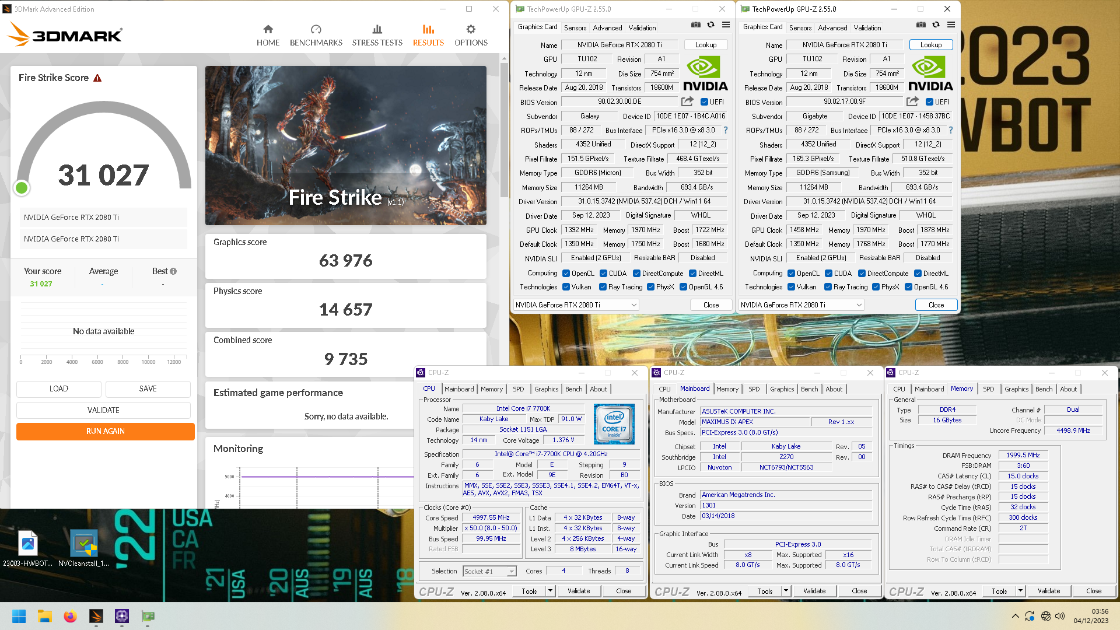1120x630 pixels.
Task: Open 3DMark Stress Tests section
Action: (377, 36)
